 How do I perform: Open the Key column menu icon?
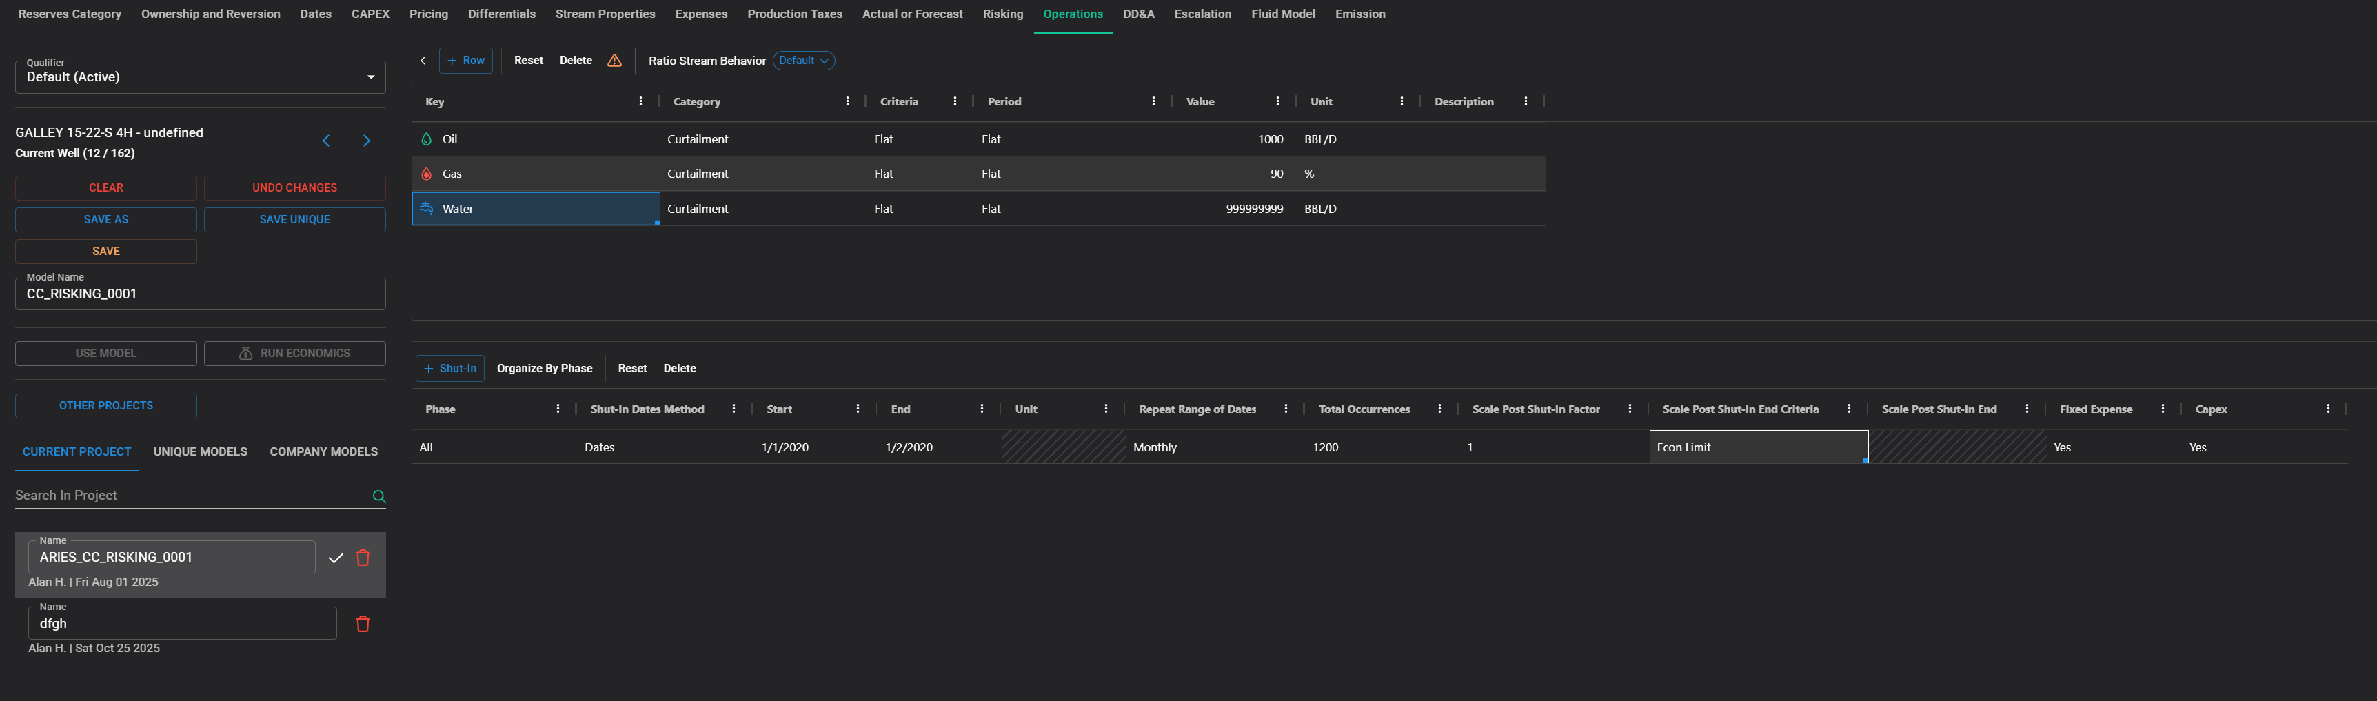pos(640,101)
